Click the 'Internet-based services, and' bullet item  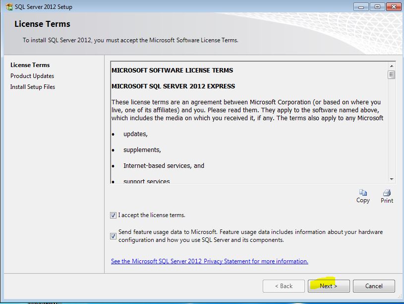[164, 165]
